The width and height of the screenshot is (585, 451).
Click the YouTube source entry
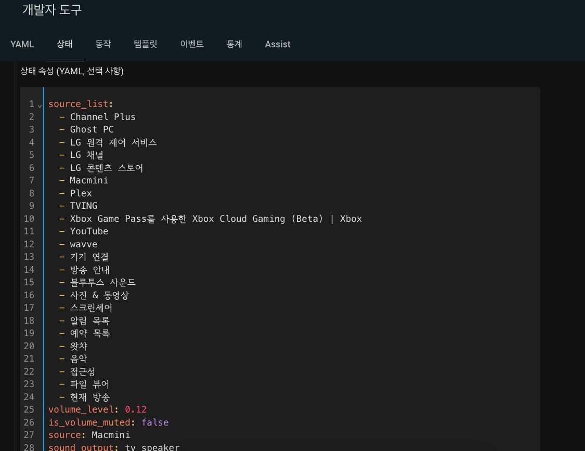89,231
